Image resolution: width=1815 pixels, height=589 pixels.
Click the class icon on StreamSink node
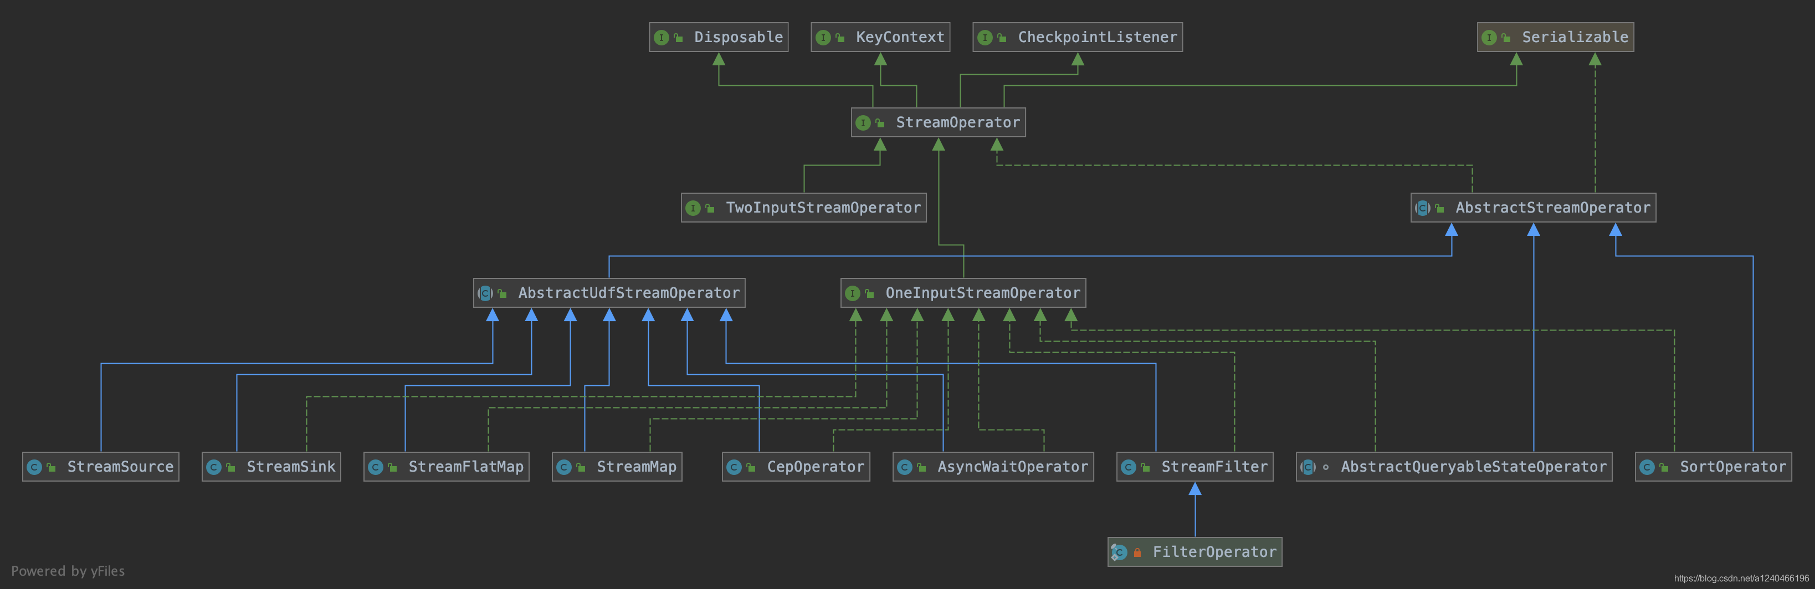(213, 467)
